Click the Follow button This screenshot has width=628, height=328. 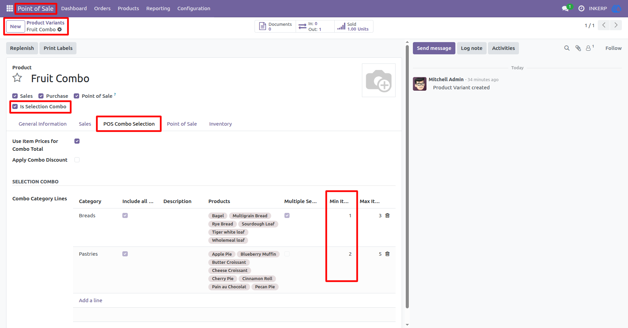(x=613, y=48)
